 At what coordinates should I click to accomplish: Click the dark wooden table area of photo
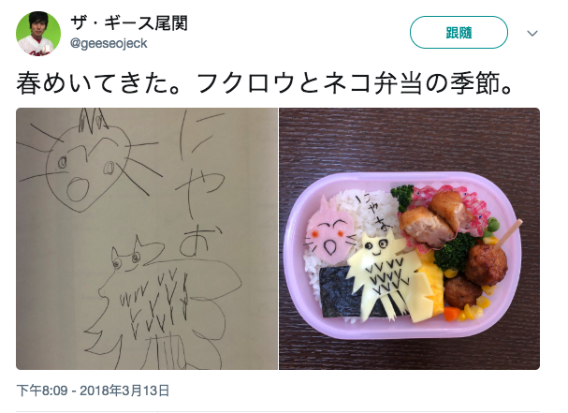(x=409, y=140)
